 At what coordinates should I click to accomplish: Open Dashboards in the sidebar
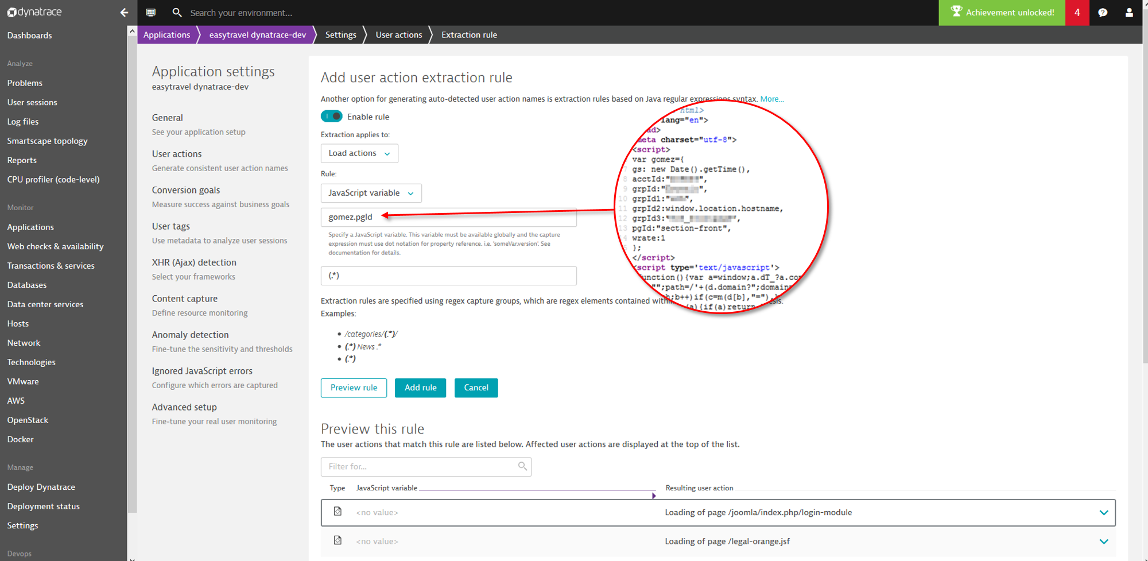click(29, 35)
